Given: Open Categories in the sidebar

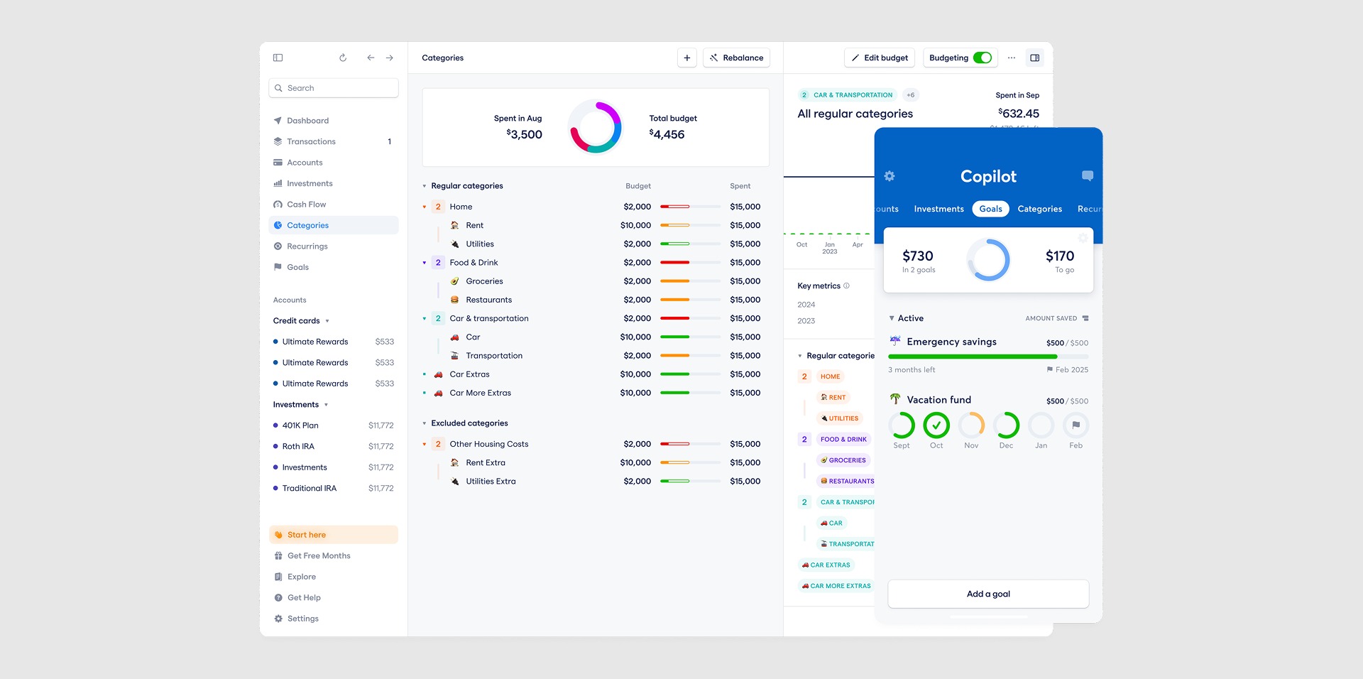Looking at the screenshot, I should pyautogui.click(x=307, y=225).
